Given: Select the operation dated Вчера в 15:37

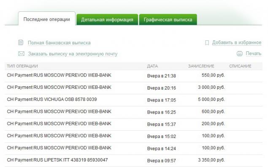Looking at the screenshot, I should click(134, 124).
